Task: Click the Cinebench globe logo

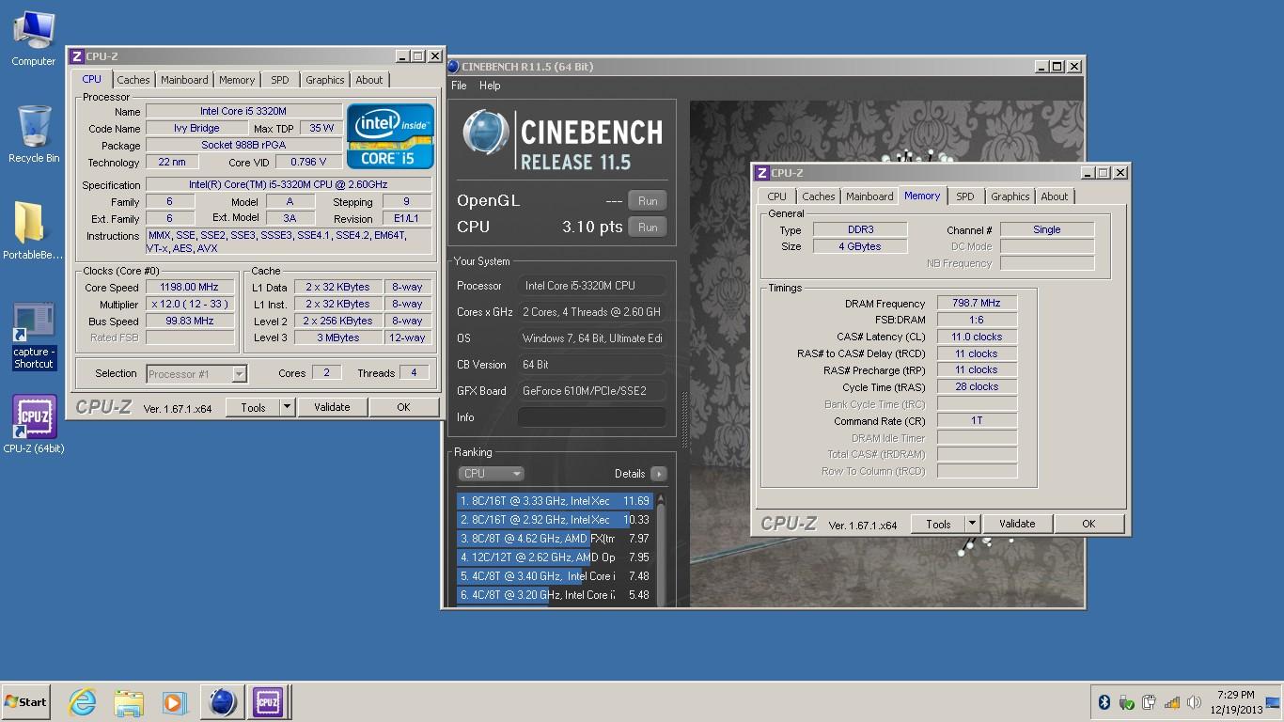Action: (x=486, y=133)
